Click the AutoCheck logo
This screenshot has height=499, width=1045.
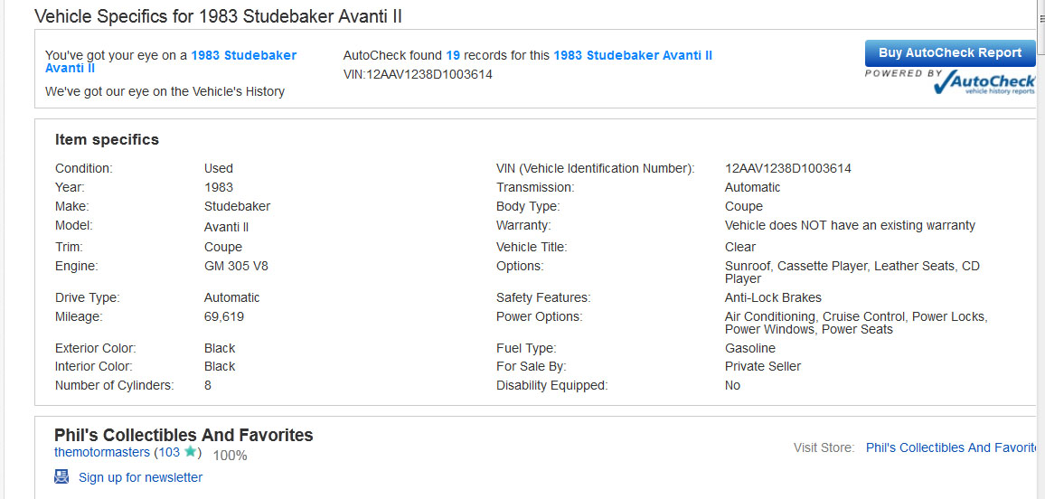tap(950, 81)
